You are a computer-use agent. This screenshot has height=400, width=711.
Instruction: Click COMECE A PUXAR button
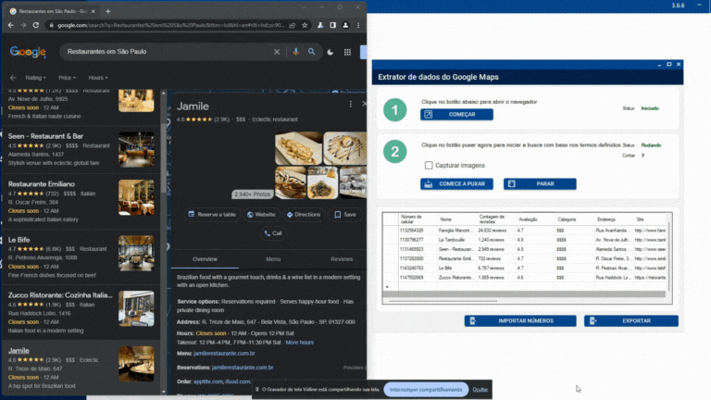(x=456, y=183)
